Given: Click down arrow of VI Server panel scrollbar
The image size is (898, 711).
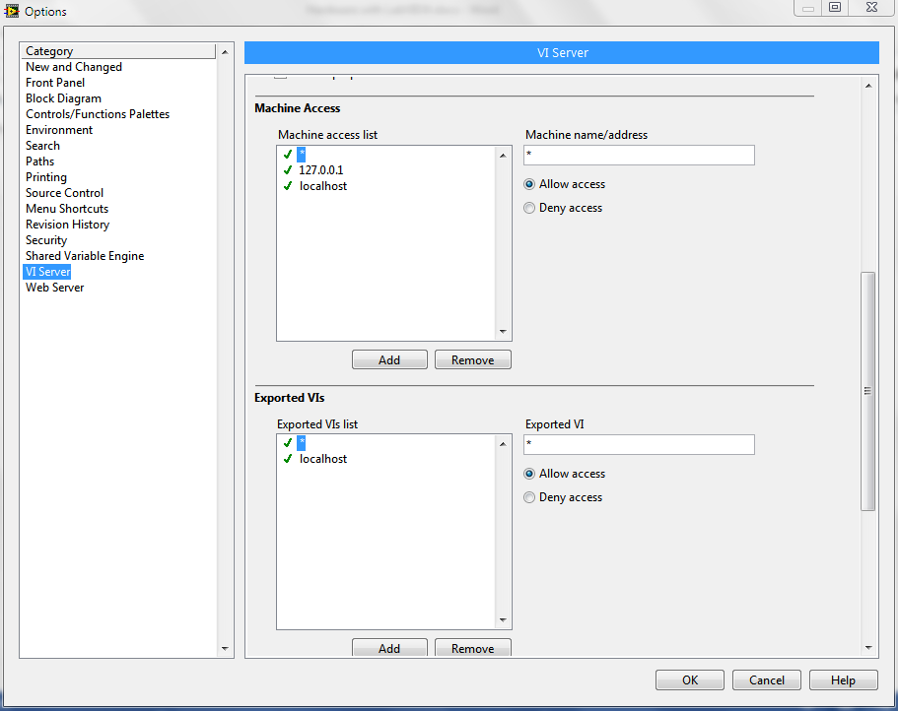Looking at the screenshot, I should pos(868,648).
